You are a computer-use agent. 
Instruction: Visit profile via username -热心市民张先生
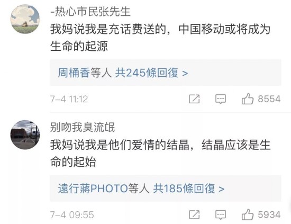click(x=90, y=12)
